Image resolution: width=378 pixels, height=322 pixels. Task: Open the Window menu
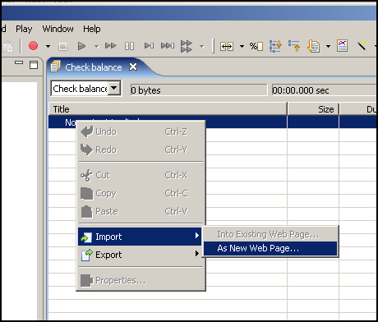(x=58, y=29)
